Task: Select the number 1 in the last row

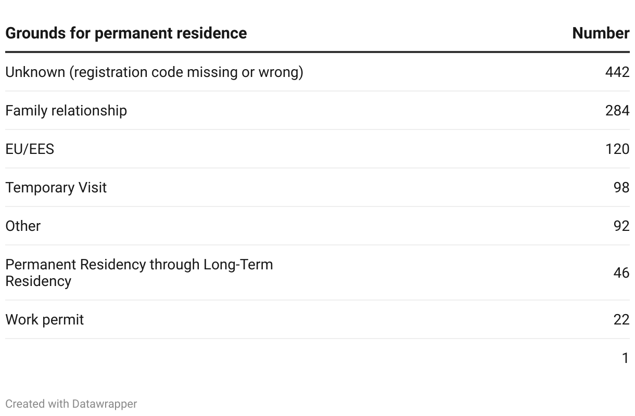Action: click(x=625, y=358)
